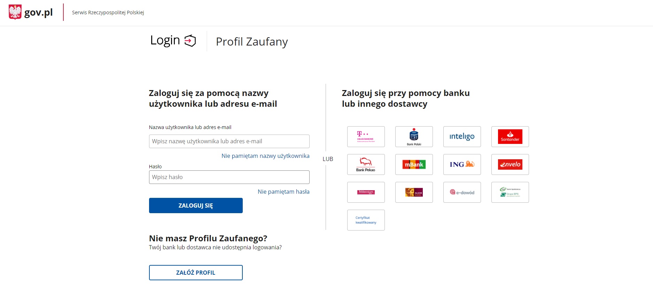Open the Nie pamiętam hasła link
This screenshot has width=653, height=298.
(283, 192)
